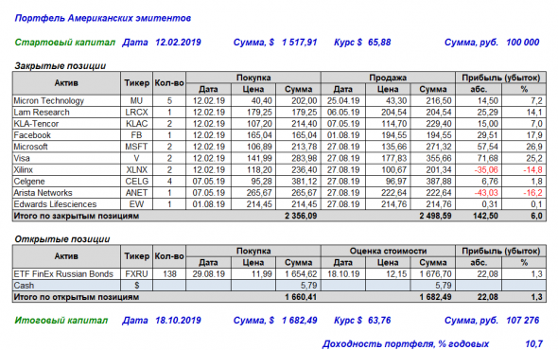This screenshot has width=558, height=350.
Task: Select the ETF FinEx Russian Bonds cell
Action: click(66, 273)
